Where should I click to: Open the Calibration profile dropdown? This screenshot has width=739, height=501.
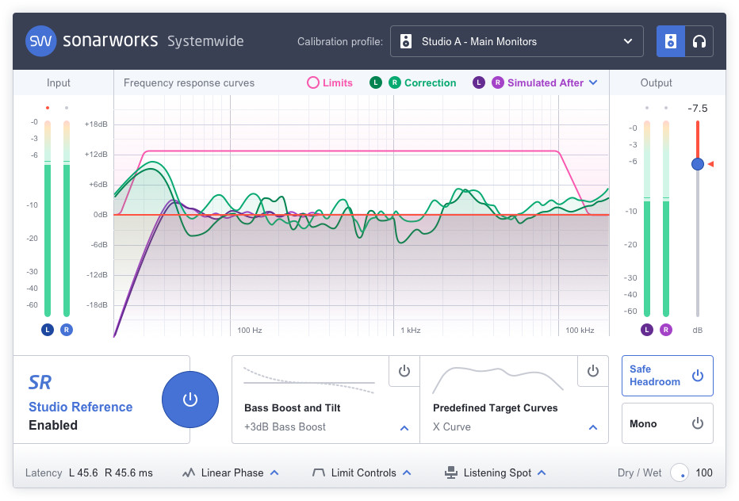tap(516, 41)
